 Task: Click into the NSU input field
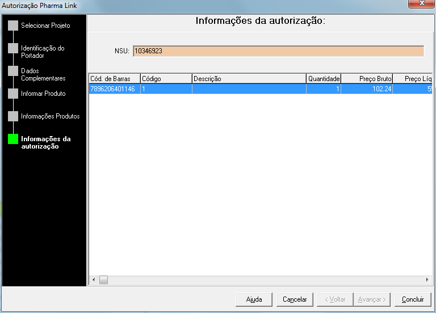pos(278,51)
